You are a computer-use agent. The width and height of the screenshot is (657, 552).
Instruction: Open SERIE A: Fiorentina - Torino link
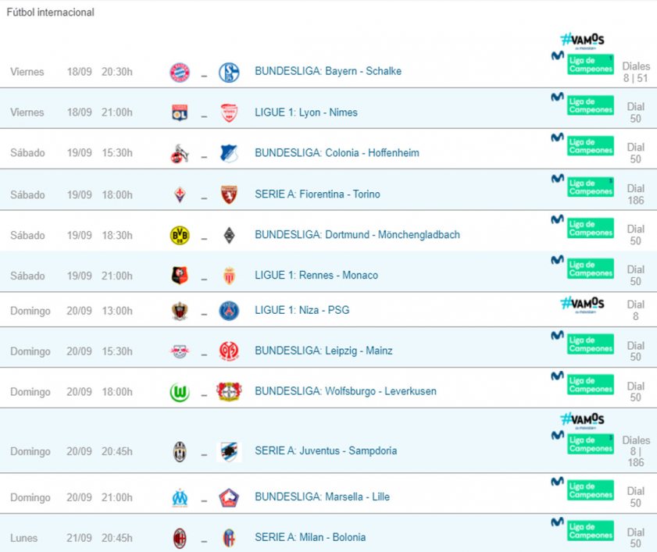pos(318,194)
